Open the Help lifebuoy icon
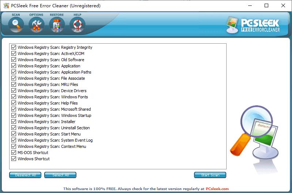Viewport: 292px width, 193px height. [77, 24]
